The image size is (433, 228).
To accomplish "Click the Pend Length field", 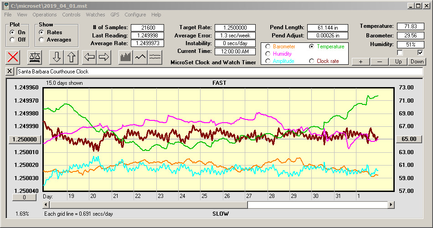I will [x=328, y=28].
